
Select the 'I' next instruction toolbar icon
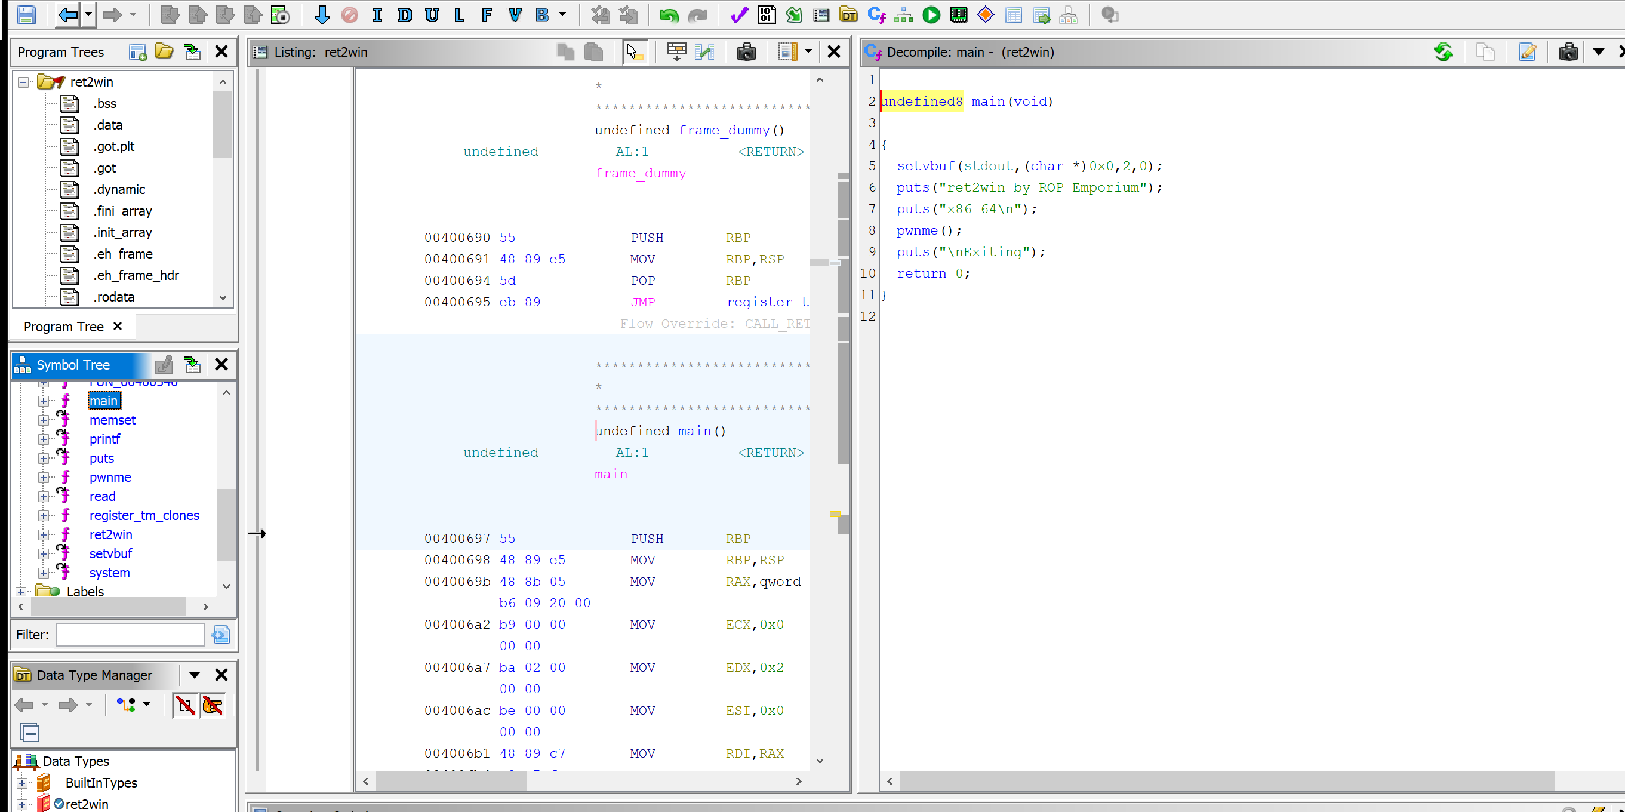coord(377,14)
